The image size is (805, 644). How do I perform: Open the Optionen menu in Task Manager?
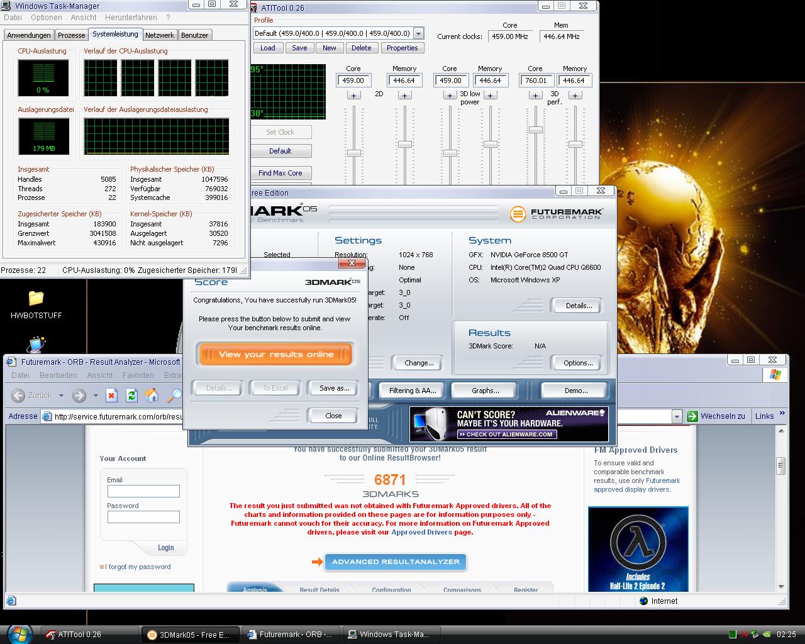[x=46, y=18]
